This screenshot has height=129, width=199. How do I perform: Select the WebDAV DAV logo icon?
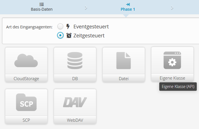(75, 103)
